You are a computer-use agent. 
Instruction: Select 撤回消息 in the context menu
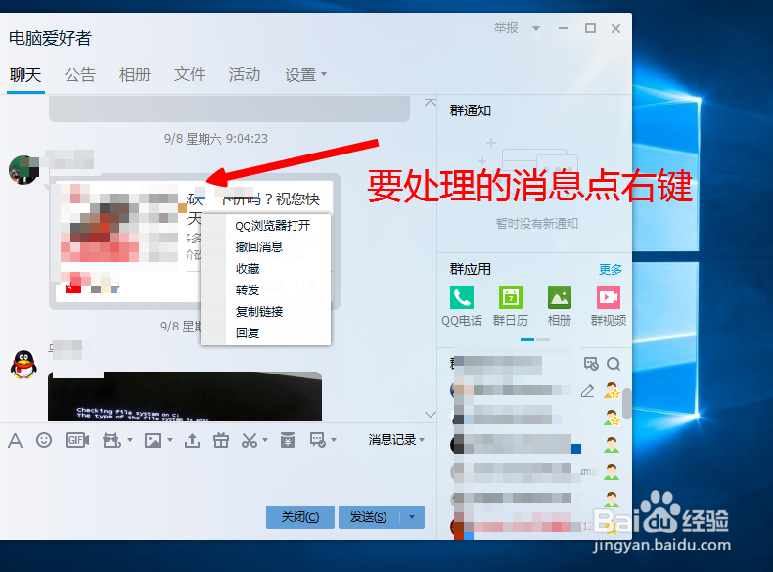[266, 246]
